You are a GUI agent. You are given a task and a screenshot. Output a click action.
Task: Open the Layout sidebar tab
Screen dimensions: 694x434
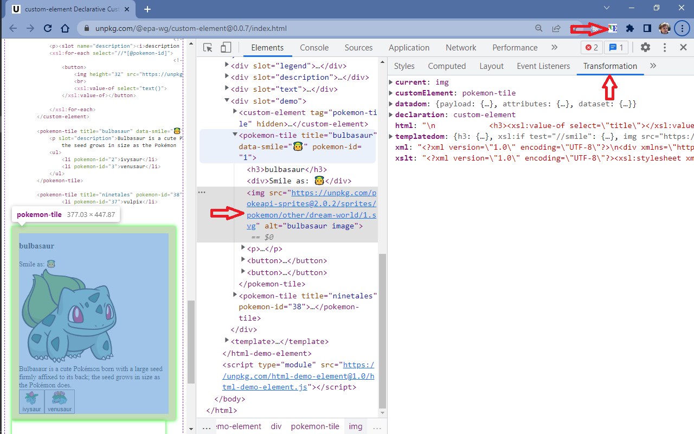pyautogui.click(x=491, y=66)
